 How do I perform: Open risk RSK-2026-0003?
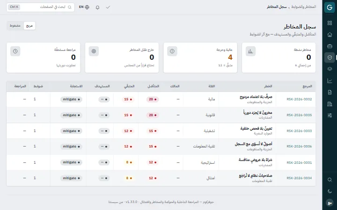point(299,131)
